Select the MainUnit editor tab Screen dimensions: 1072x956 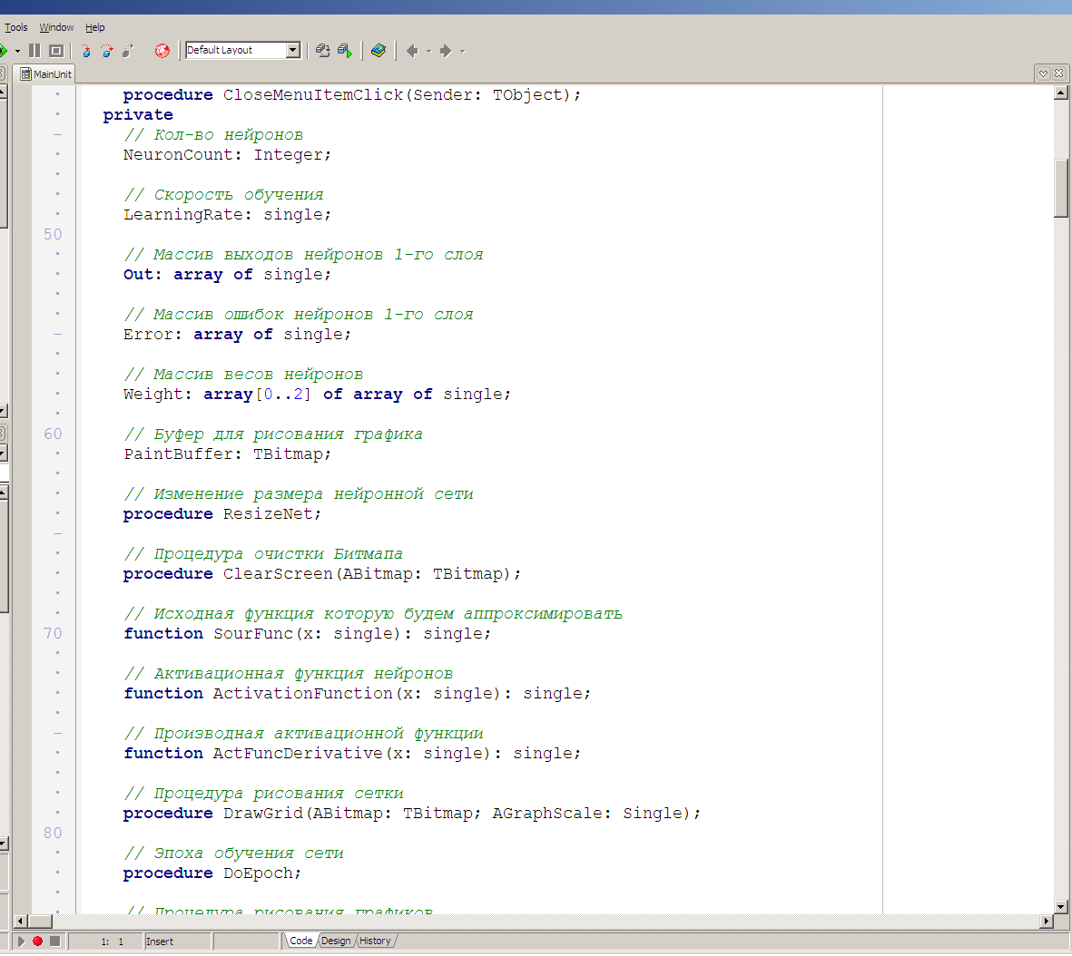point(45,73)
